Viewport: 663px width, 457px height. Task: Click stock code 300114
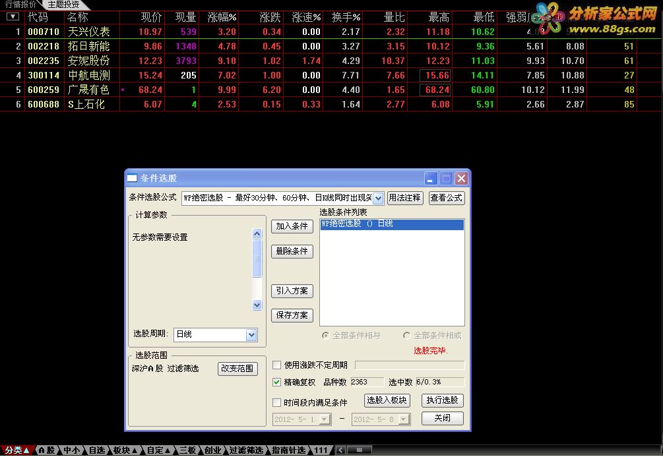coord(44,75)
